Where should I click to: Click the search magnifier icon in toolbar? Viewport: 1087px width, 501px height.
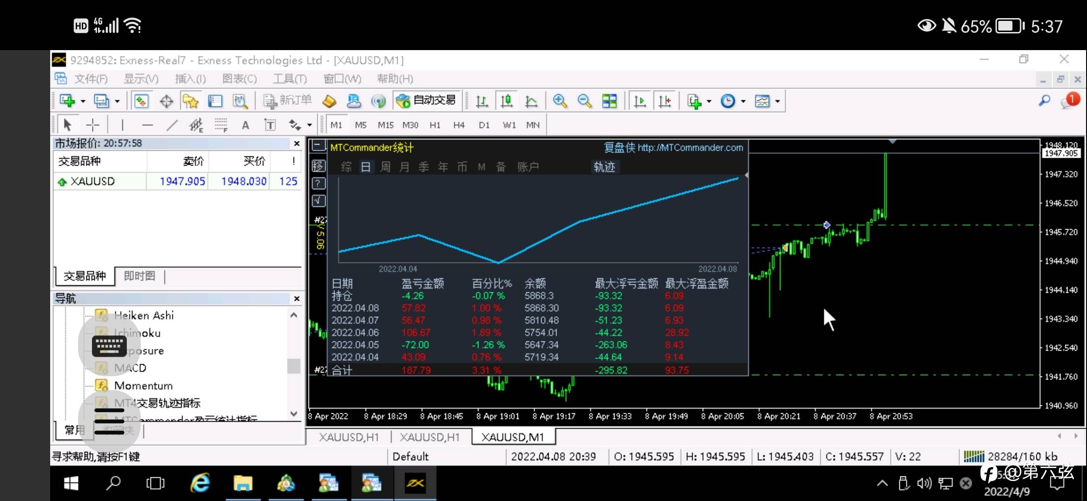(x=1044, y=100)
